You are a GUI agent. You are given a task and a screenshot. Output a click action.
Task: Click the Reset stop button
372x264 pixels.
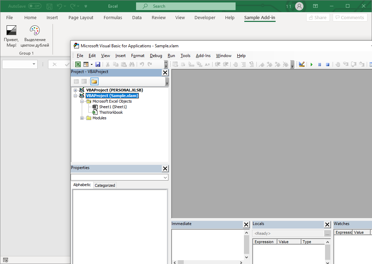pos(328,64)
